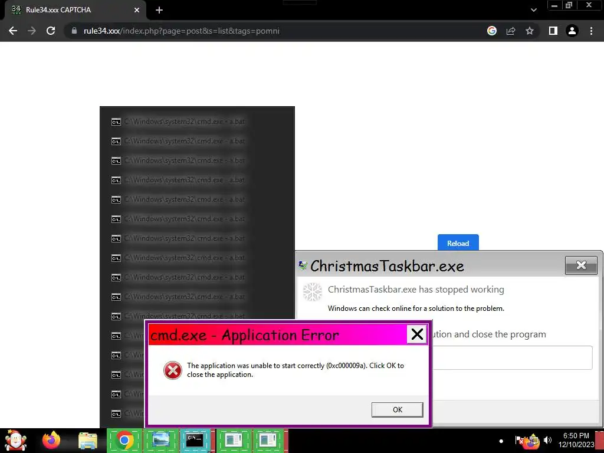Open the browser side panel icon
The width and height of the screenshot is (604, 453).
[553, 31]
